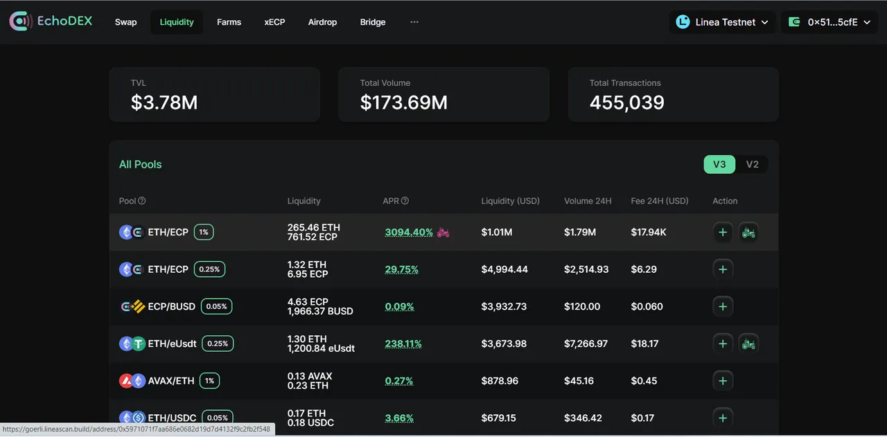The image size is (887, 437).
Task: Click the EchoDEX logo
Action: (x=51, y=21)
